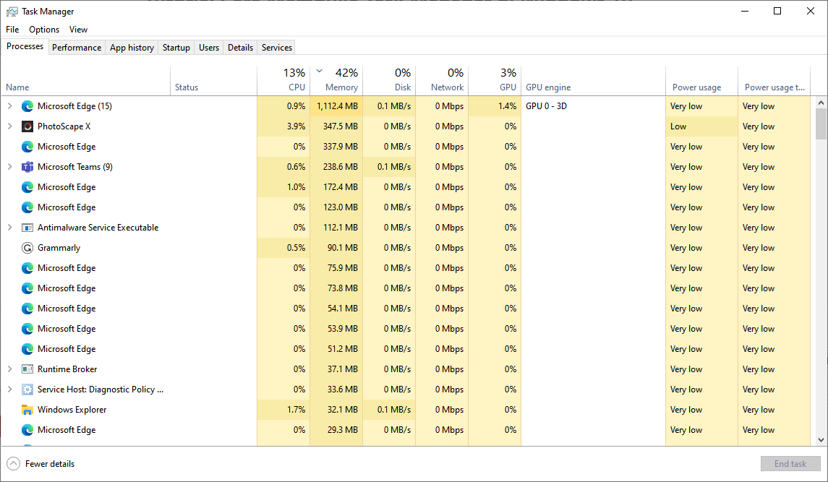The image size is (828, 482).
Task: Switch to the Details tab
Action: 240,48
